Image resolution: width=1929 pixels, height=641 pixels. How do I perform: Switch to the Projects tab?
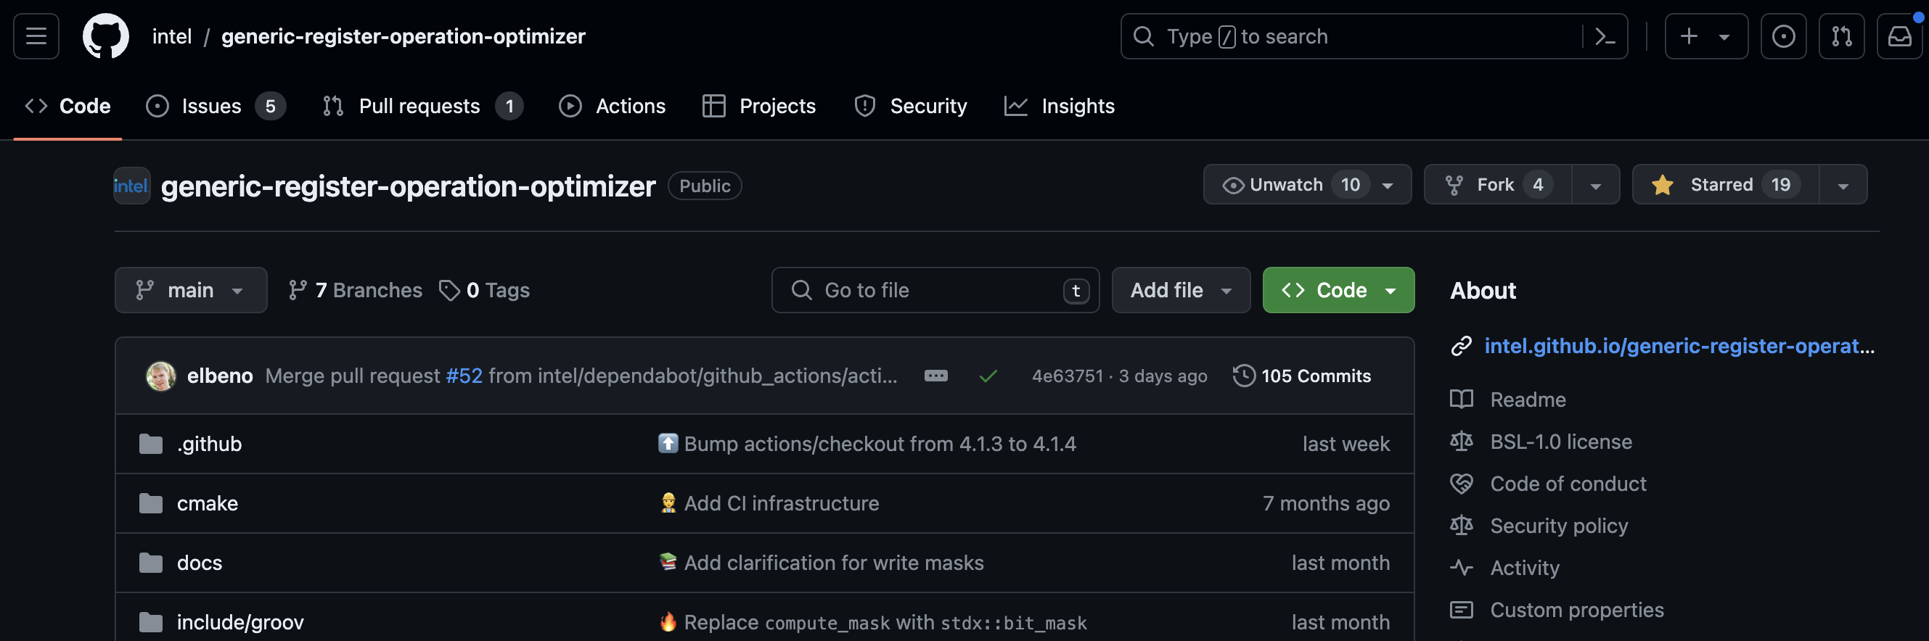[759, 106]
